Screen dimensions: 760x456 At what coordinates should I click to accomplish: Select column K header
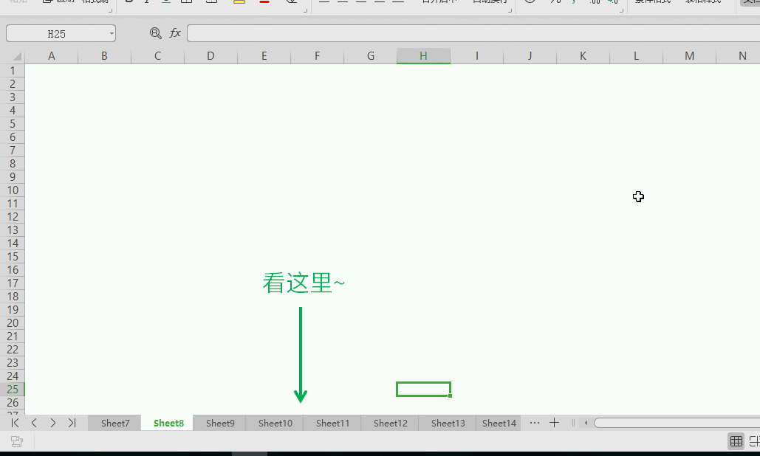point(583,56)
